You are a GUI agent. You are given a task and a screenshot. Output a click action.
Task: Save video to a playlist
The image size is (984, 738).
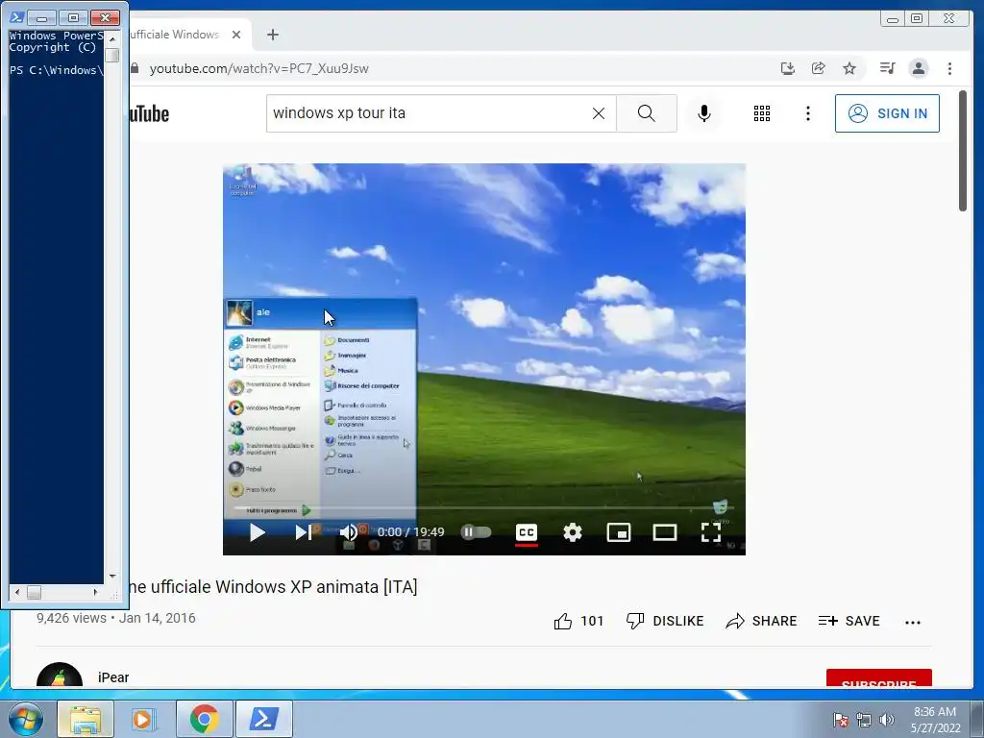click(x=849, y=621)
